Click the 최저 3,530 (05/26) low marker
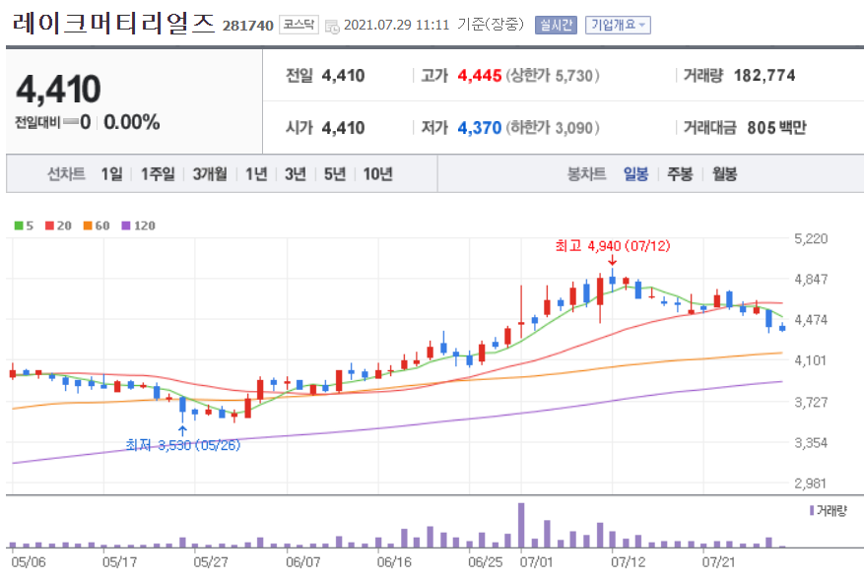 (183, 445)
